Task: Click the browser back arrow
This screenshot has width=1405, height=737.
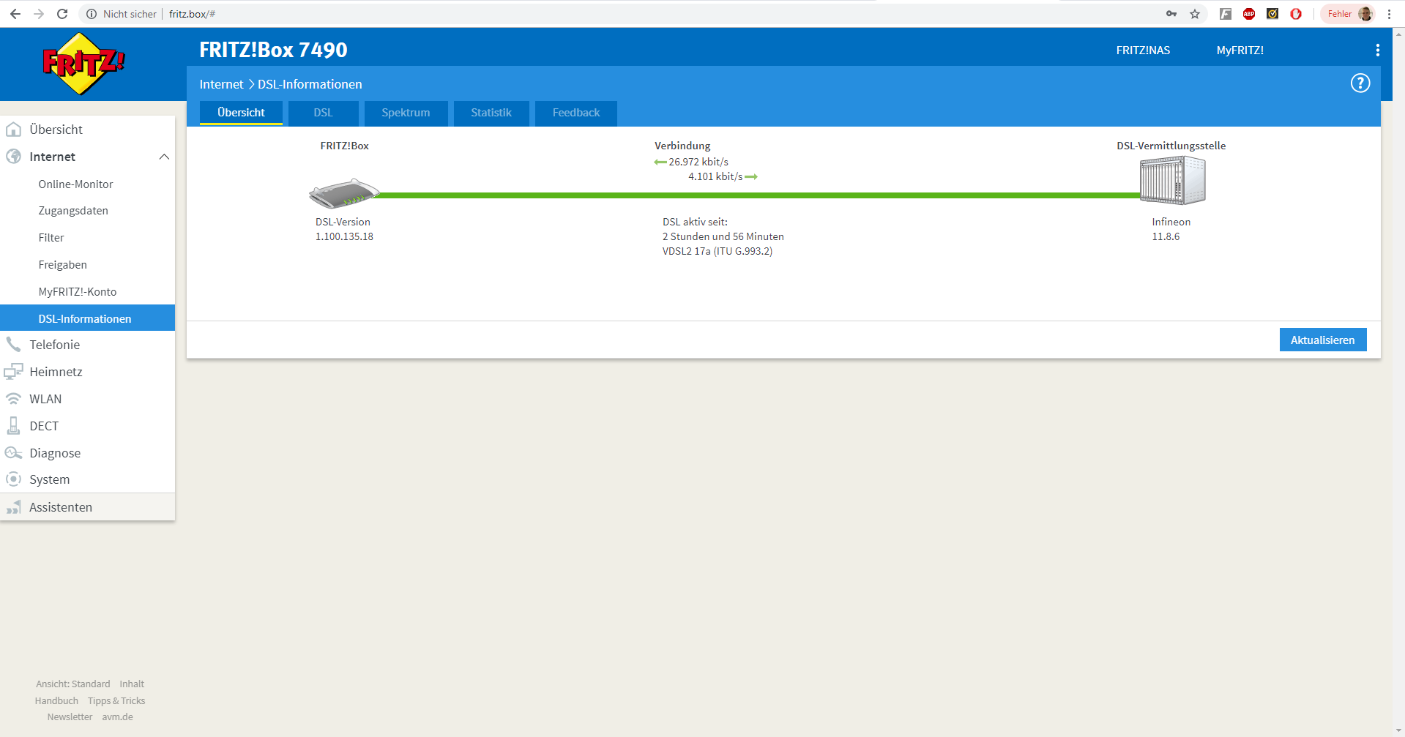Action: tap(15, 14)
